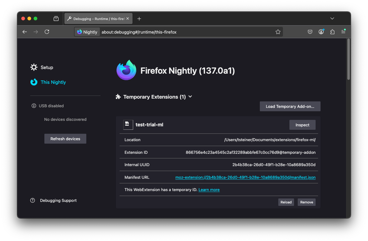Image resolution: width=368 pixels, height=241 pixels.
Task: Click the Internal UUID value
Action: 274,165
